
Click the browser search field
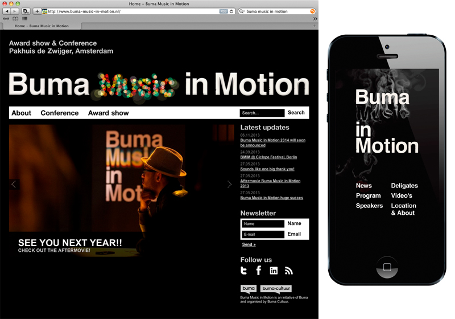[x=278, y=11]
